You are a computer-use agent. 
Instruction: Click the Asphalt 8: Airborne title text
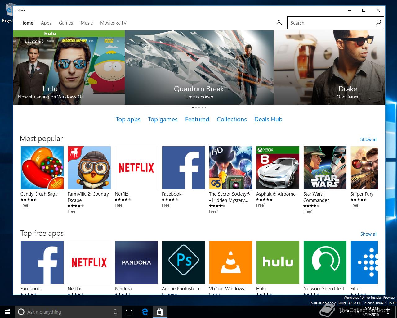[x=276, y=194]
